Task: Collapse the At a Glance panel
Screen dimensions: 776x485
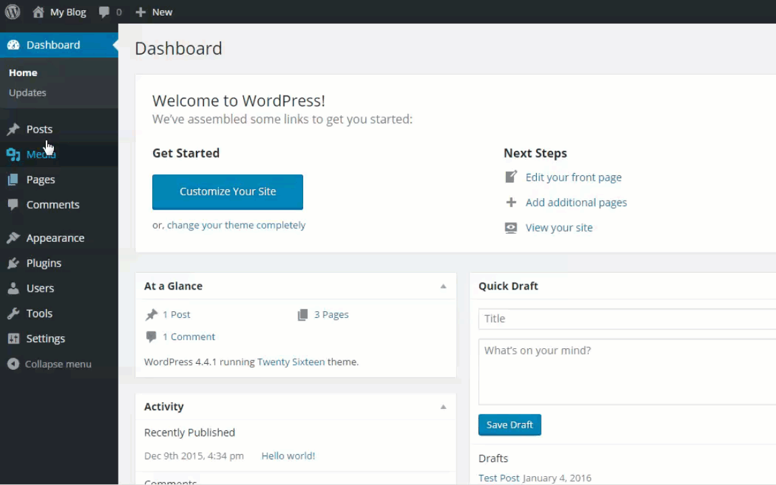Action: (x=443, y=286)
